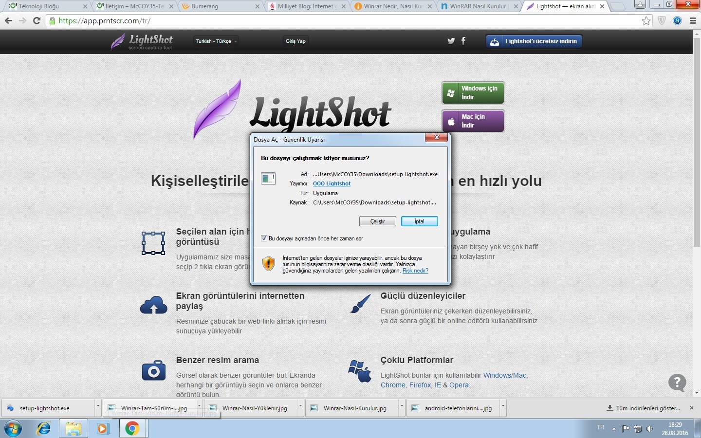Image resolution: width=701 pixels, height=438 pixels.
Task: Open the Opera platform link
Action: (x=459, y=385)
